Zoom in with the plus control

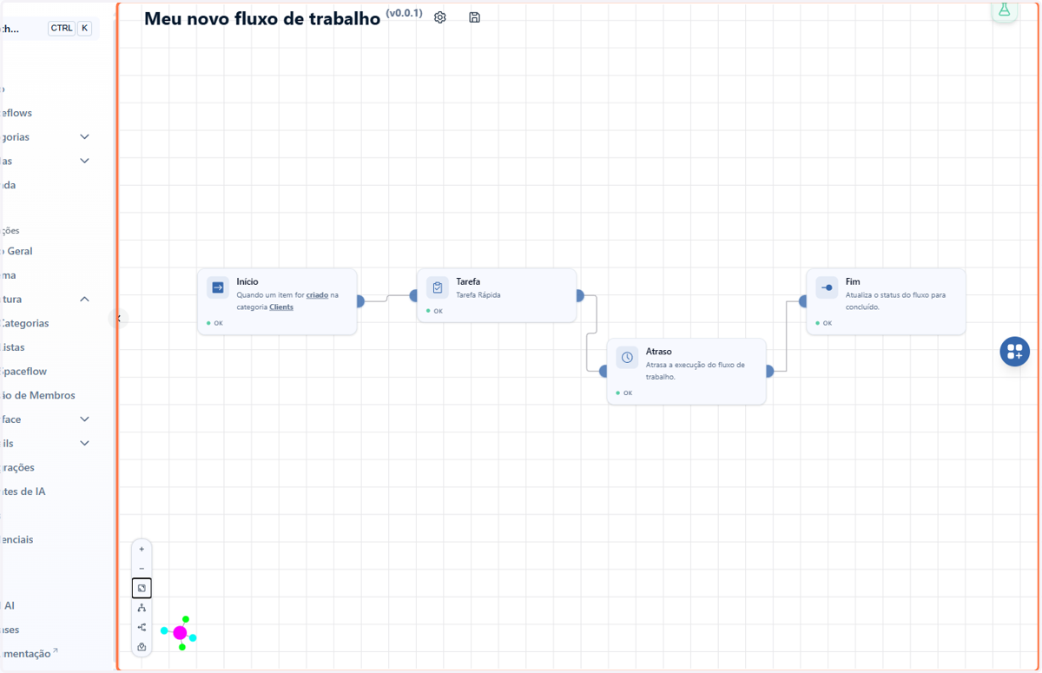pos(142,549)
